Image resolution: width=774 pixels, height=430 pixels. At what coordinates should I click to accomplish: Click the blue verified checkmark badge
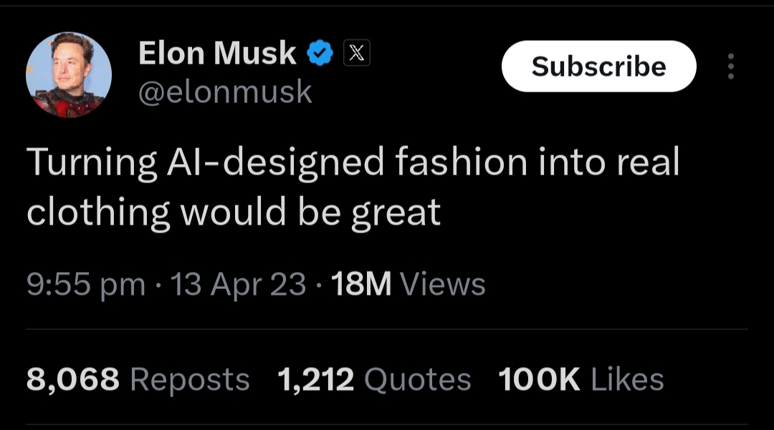(x=320, y=53)
